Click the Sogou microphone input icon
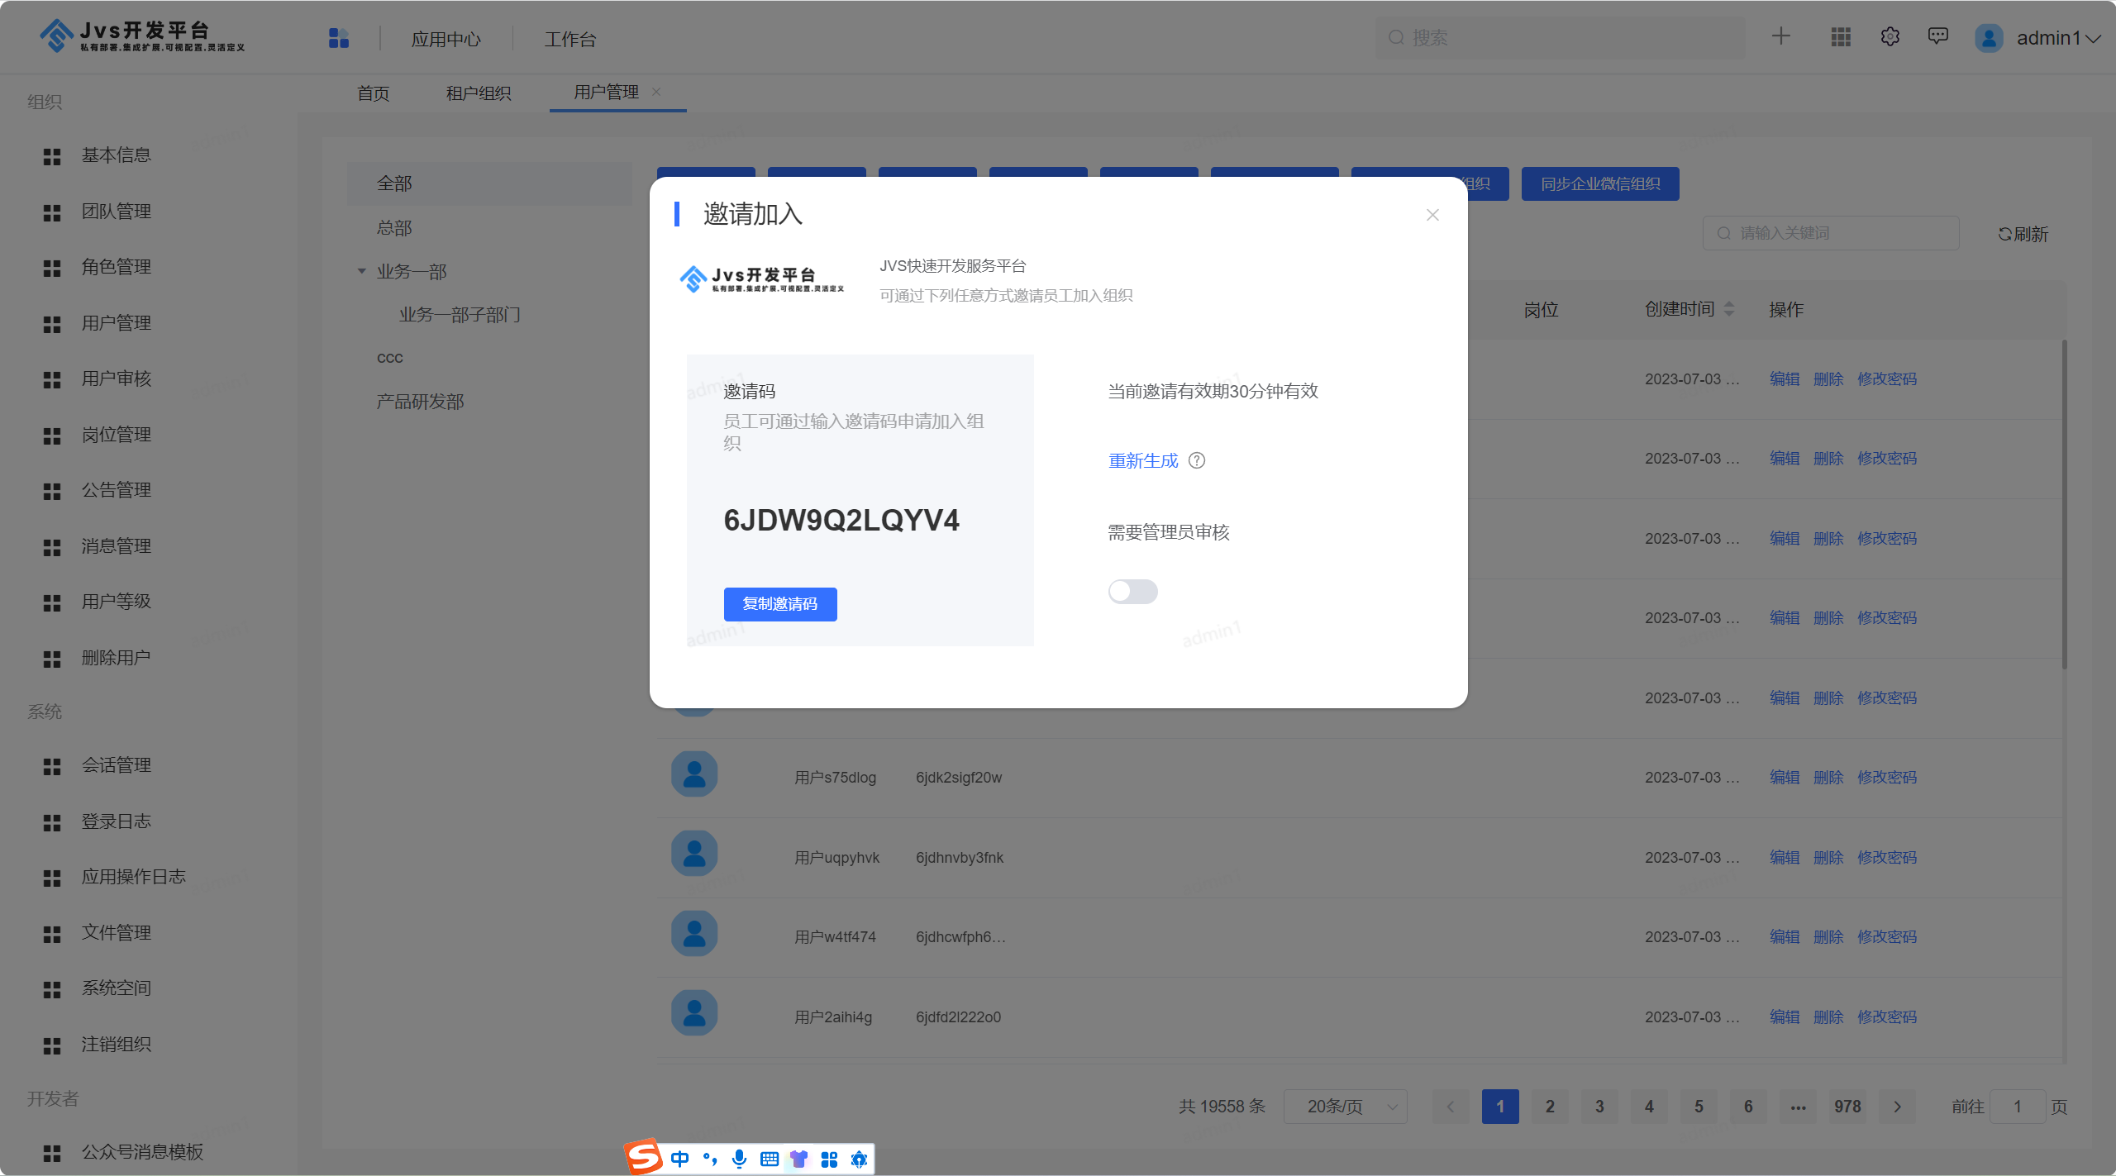Image resolution: width=2116 pixels, height=1176 pixels. click(x=740, y=1159)
